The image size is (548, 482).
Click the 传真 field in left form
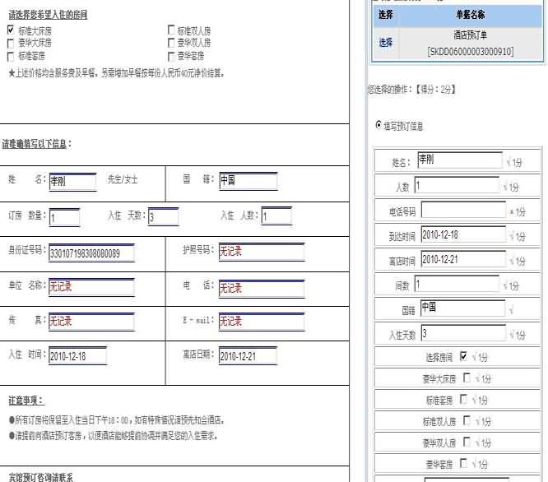[91, 322]
